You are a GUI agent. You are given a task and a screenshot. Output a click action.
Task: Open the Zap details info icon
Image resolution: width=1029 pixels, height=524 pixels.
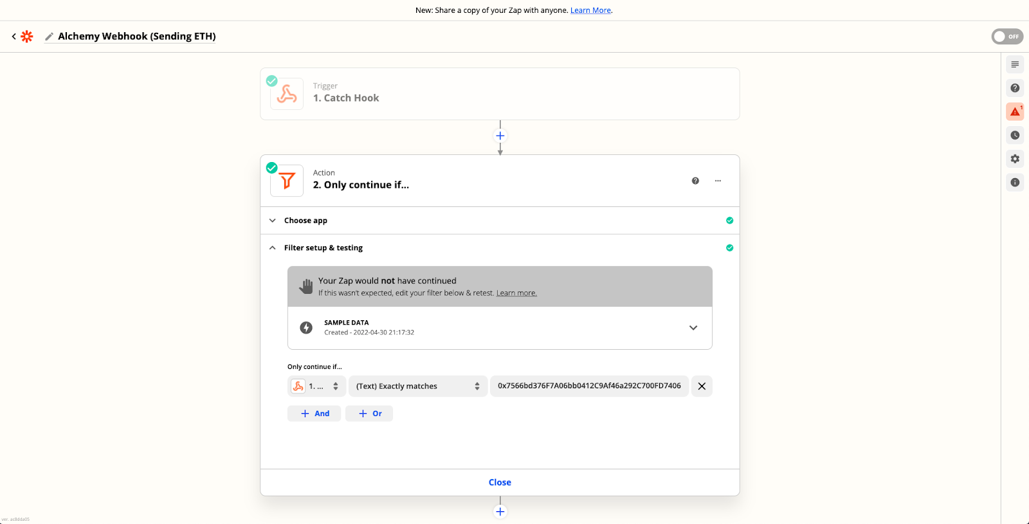(1015, 183)
